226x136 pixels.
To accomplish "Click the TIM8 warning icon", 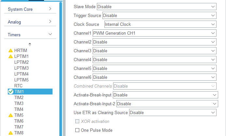I will point(10,133).
